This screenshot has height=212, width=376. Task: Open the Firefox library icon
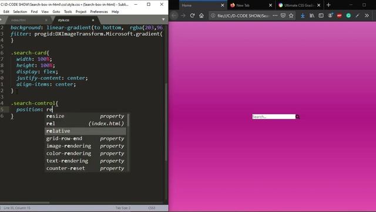pyautogui.click(x=312, y=16)
